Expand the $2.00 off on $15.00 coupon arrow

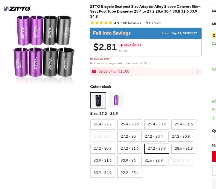click(x=197, y=71)
